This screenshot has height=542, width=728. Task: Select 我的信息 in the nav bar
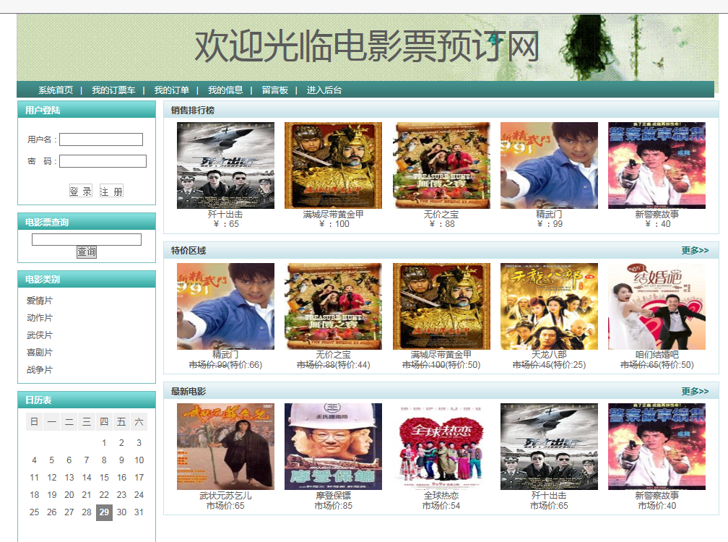(x=225, y=90)
